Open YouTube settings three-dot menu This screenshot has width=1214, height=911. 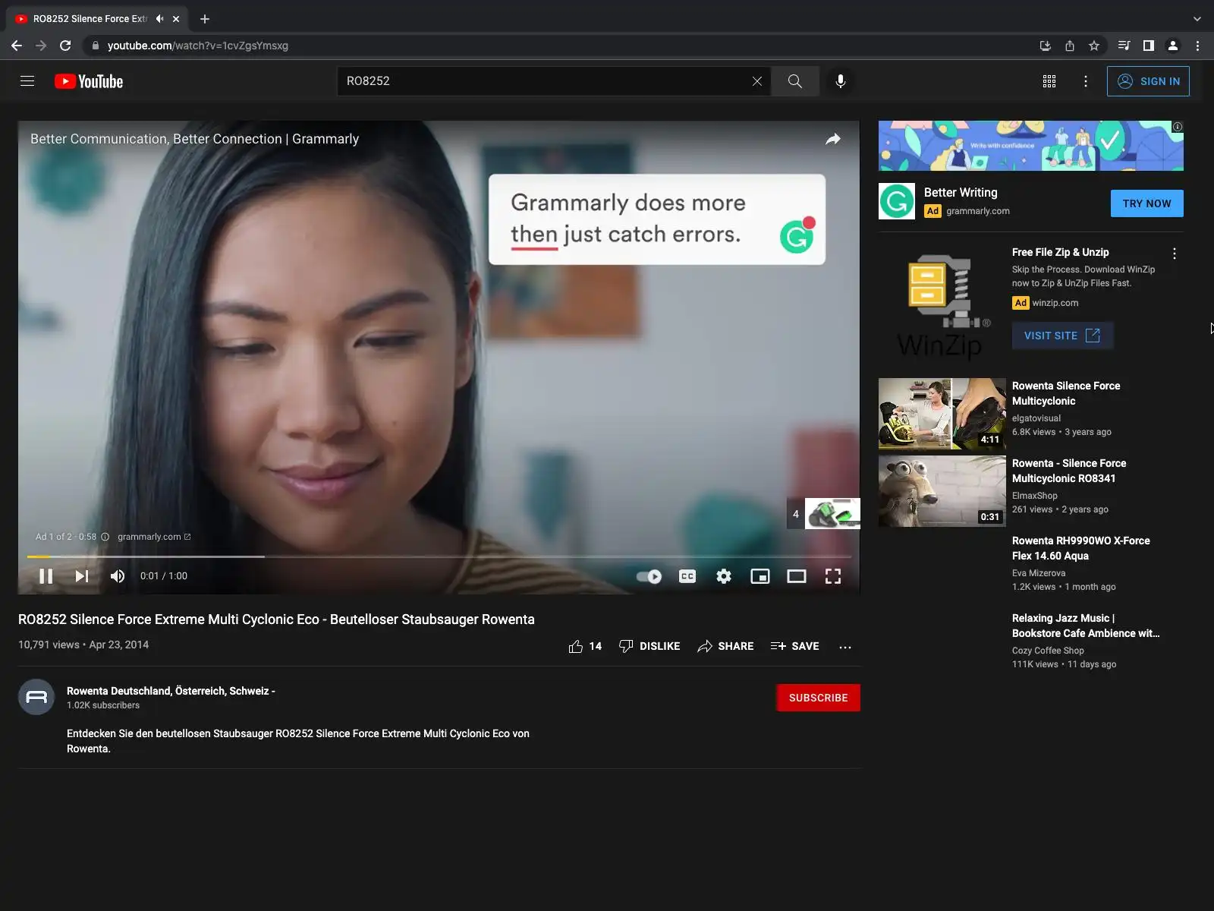click(1086, 81)
